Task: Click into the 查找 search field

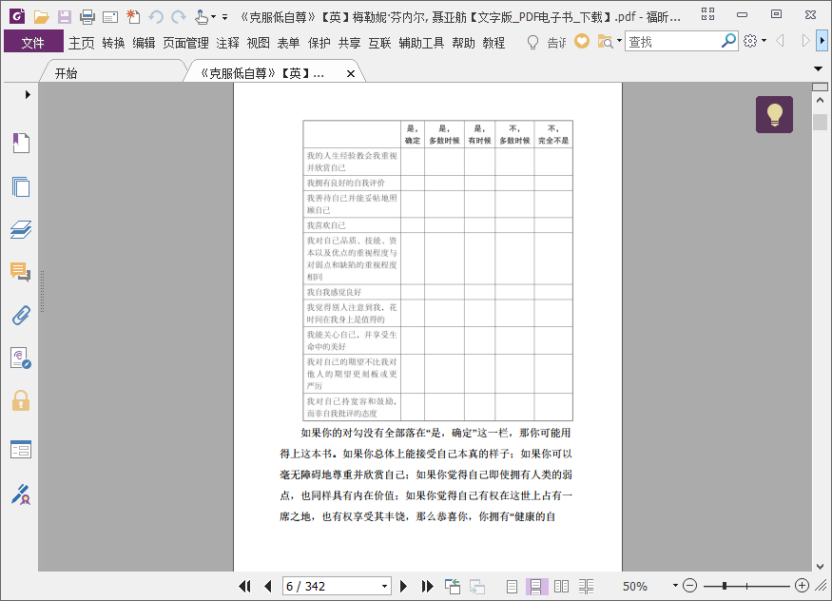Action: pyautogui.click(x=673, y=42)
